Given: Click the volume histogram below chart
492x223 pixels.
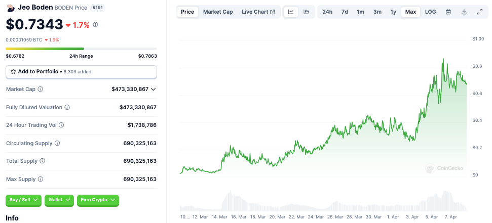Looking at the screenshot, I should tap(323, 201).
